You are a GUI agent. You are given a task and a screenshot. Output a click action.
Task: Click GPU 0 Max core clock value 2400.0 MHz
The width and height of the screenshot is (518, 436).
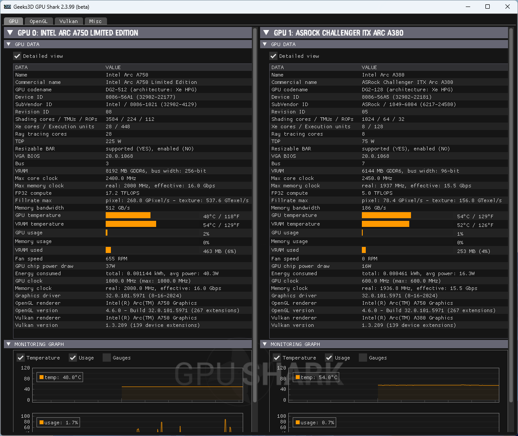121,178
